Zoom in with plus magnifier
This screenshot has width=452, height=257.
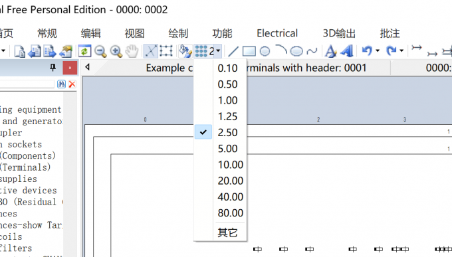pyautogui.click(x=116, y=51)
